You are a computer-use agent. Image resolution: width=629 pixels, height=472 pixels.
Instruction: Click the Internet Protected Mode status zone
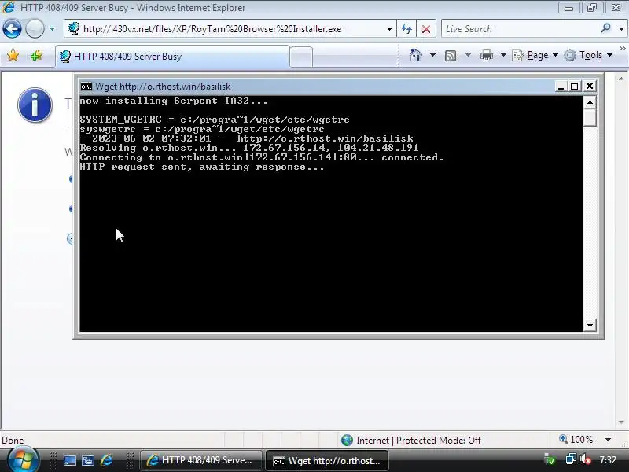[410, 441]
